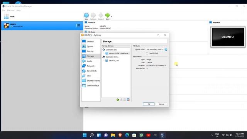The width and height of the screenshot is (247, 139).
Task: Click Settings gear in VirtualBox Manager toolbar
Action: click(93, 16)
